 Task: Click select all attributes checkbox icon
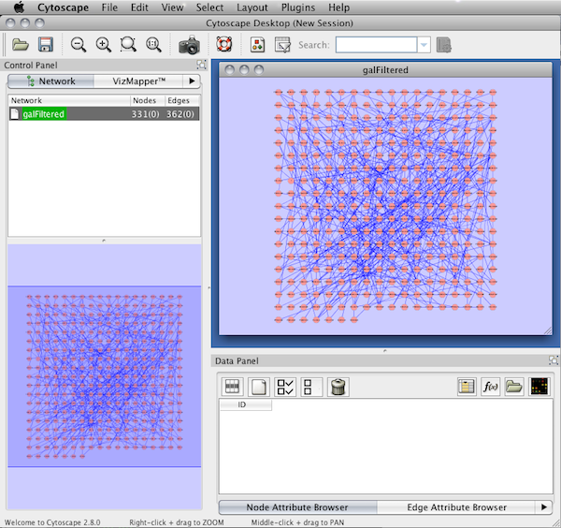pyautogui.click(x=285, y=386)
